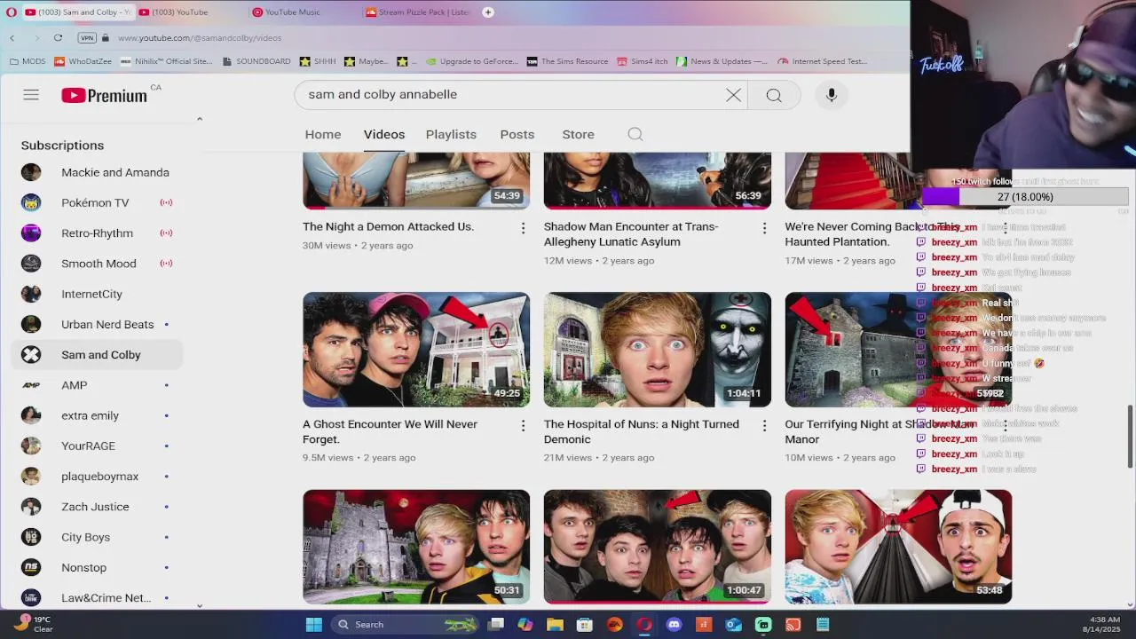Viewport: 1136px width, 639px height.
Task: Open the Opera menu icon
Action: (x=11, y=12)
